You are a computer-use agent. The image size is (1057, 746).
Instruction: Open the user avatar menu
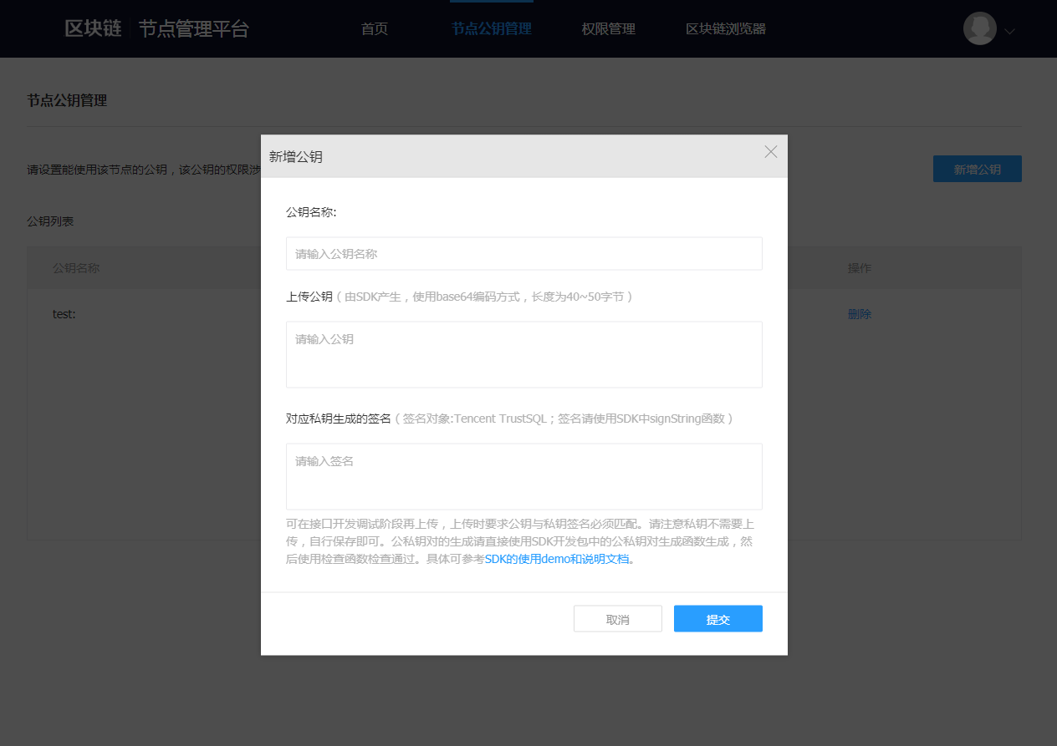point(979,28)
